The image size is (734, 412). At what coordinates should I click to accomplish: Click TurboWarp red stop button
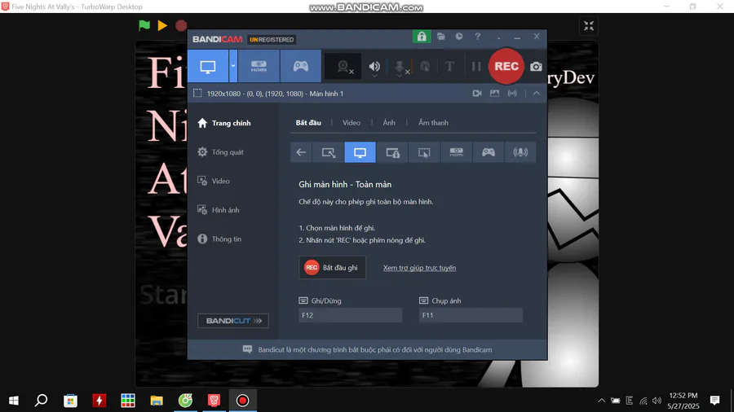click(181, 25)
